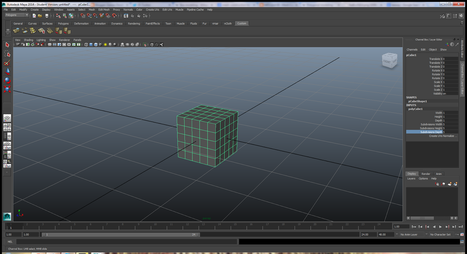Pick the Move tool in the toolbox
Screen dimensions: 467x254
pos(7,72)
